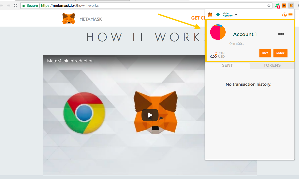Open the Main Network dropdown
299x179 pixels.
230,15
